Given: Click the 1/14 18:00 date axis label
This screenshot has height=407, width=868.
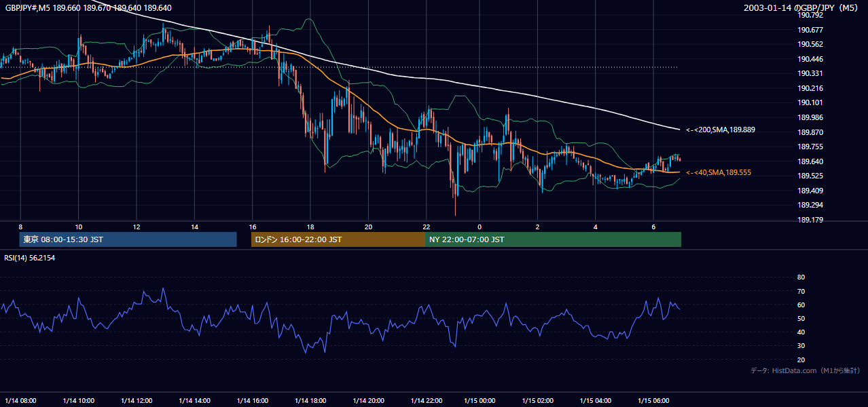Looking at the screenshot, I should tap(310, 400).
